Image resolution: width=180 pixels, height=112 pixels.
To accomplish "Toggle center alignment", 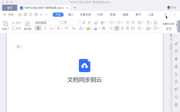I will [x=117, y=28].
